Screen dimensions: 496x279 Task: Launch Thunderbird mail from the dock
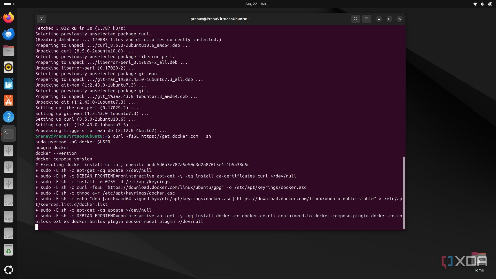(x=9, y=34)
